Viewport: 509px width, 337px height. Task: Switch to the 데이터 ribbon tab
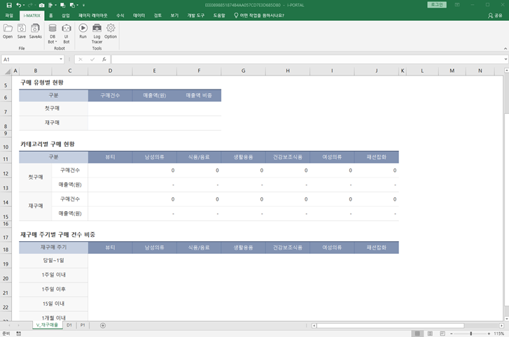(x=139, y=15)
